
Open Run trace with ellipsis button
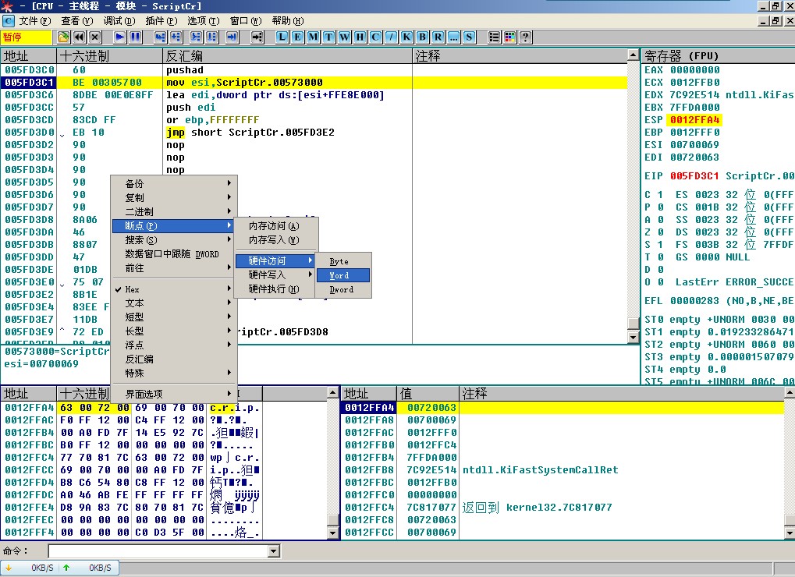(x=454, y=37)
